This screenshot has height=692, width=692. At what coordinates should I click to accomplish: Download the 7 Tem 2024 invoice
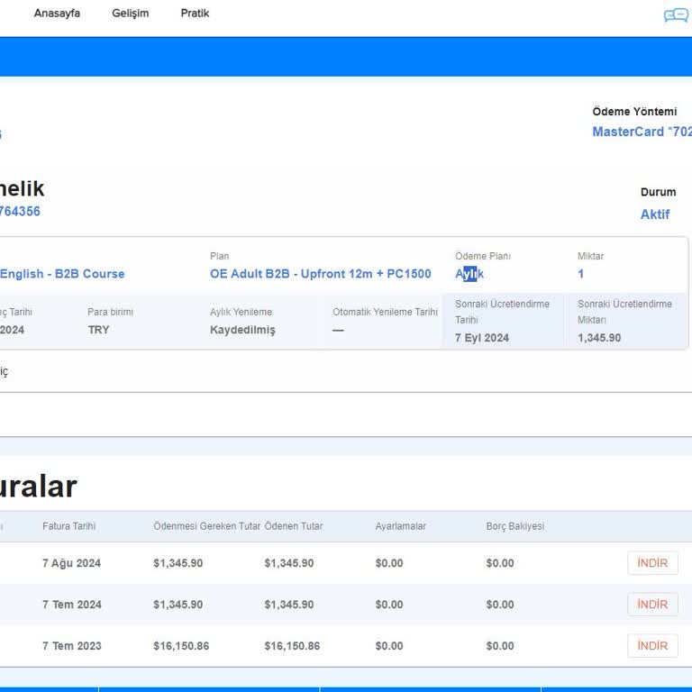(652, 605)
